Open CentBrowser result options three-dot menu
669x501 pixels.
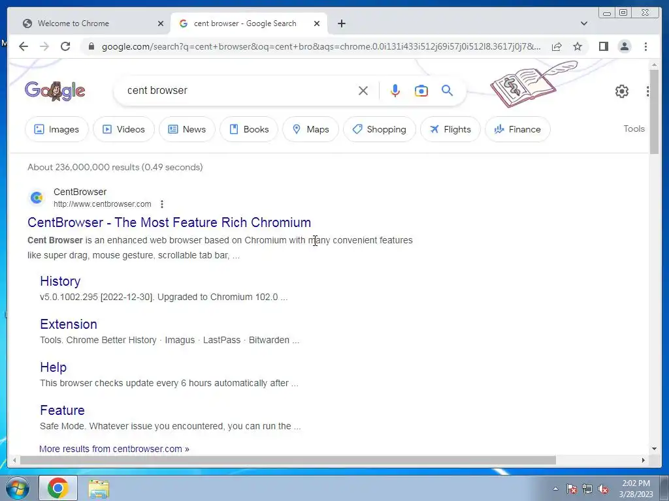coord(162,204)
